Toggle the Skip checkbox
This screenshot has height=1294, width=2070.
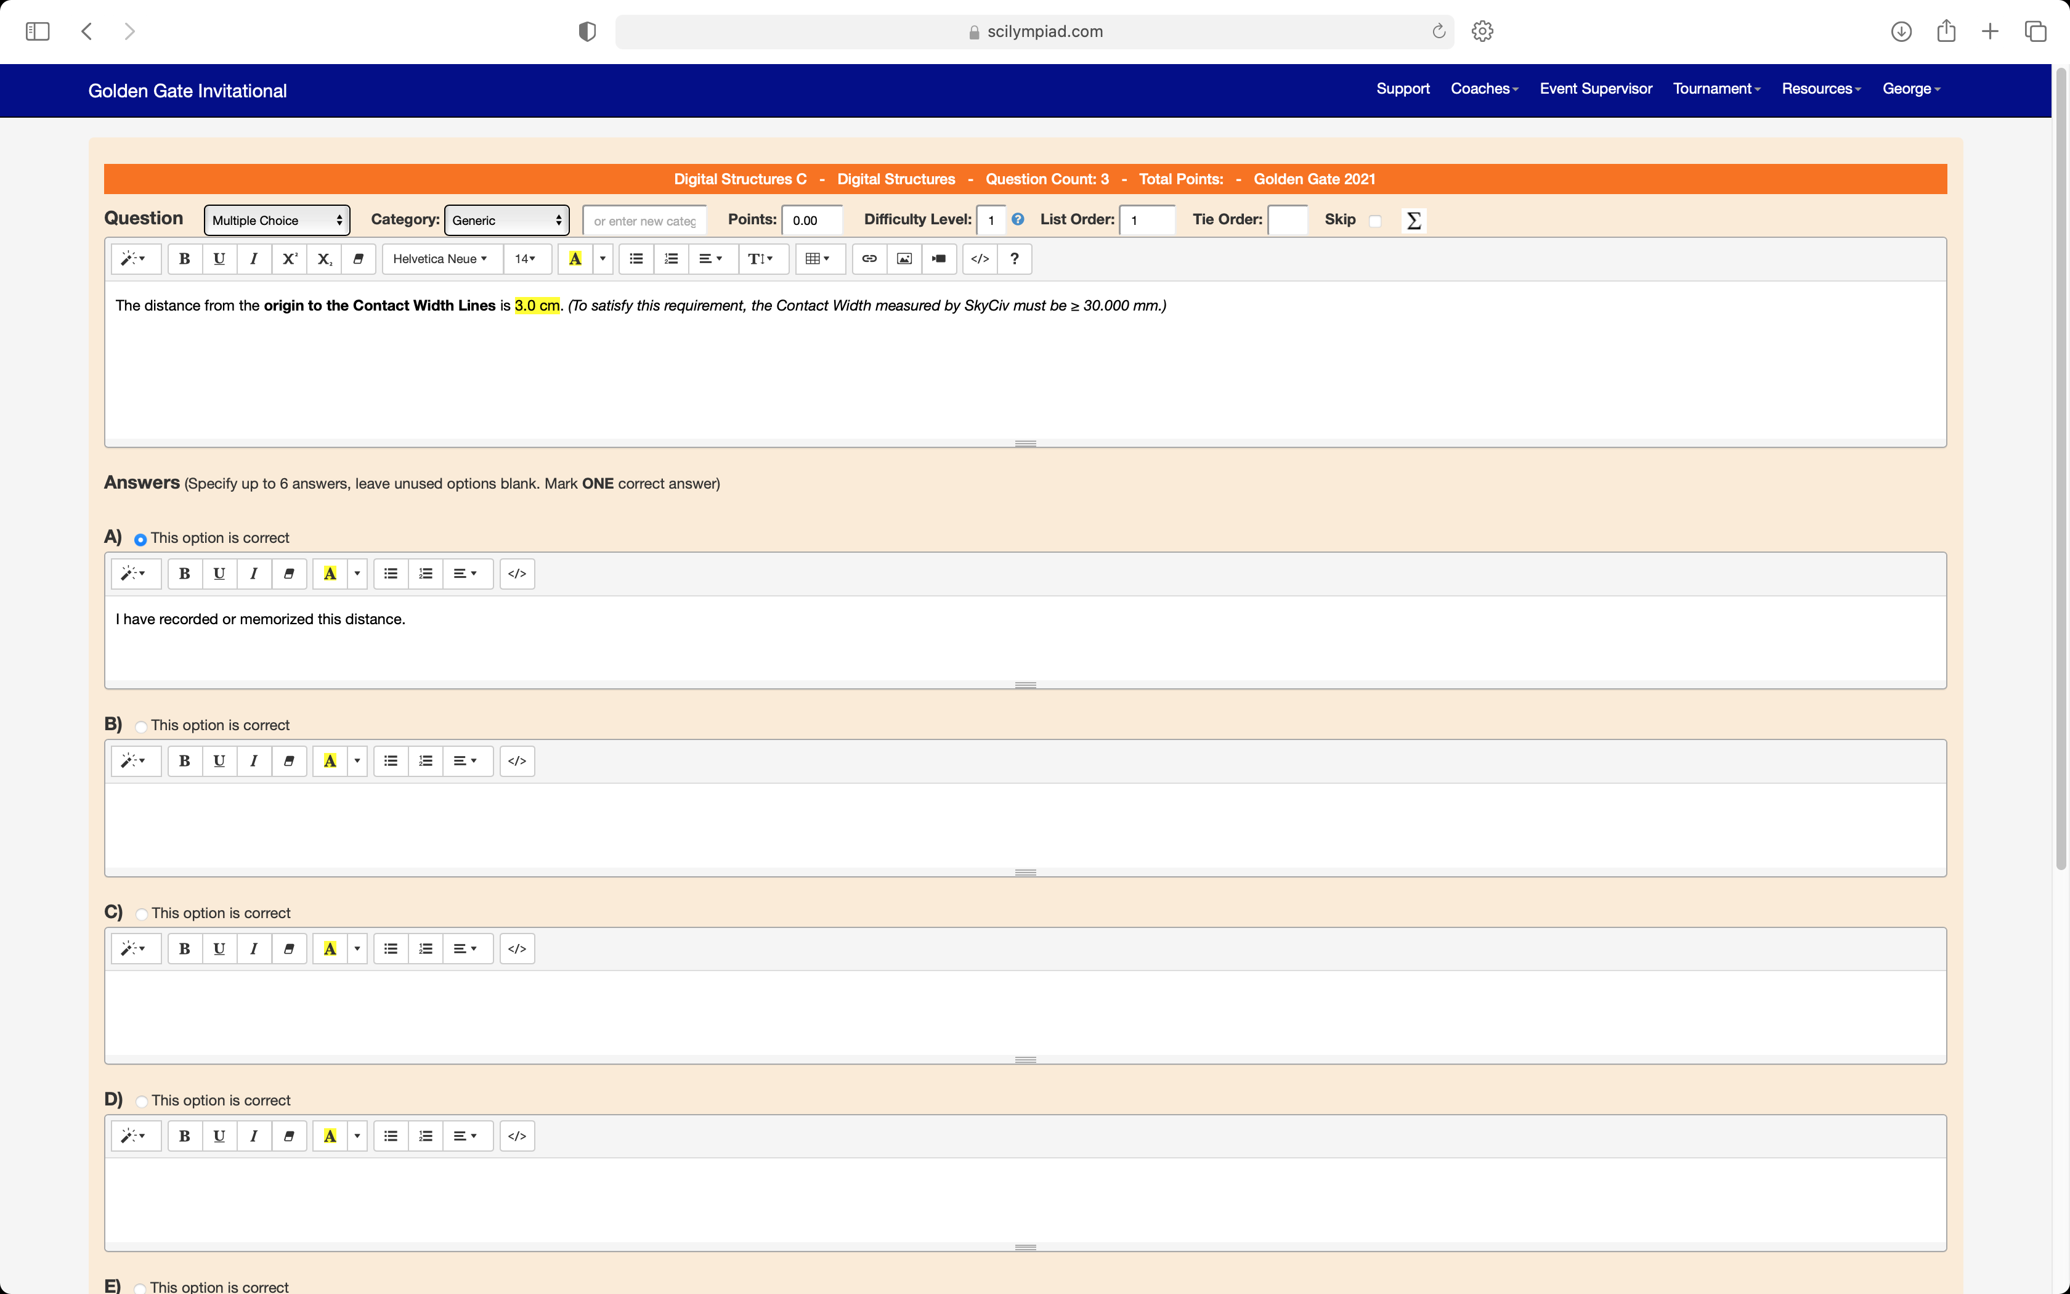click(x=1374, y=221)
